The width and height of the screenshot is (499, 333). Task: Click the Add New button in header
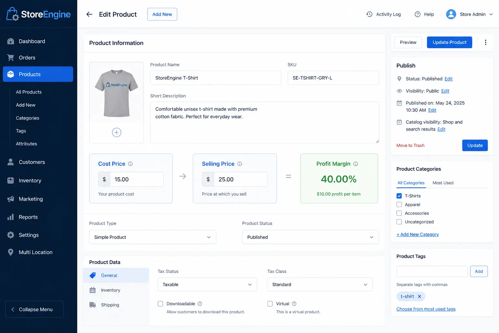coord(162,14)
